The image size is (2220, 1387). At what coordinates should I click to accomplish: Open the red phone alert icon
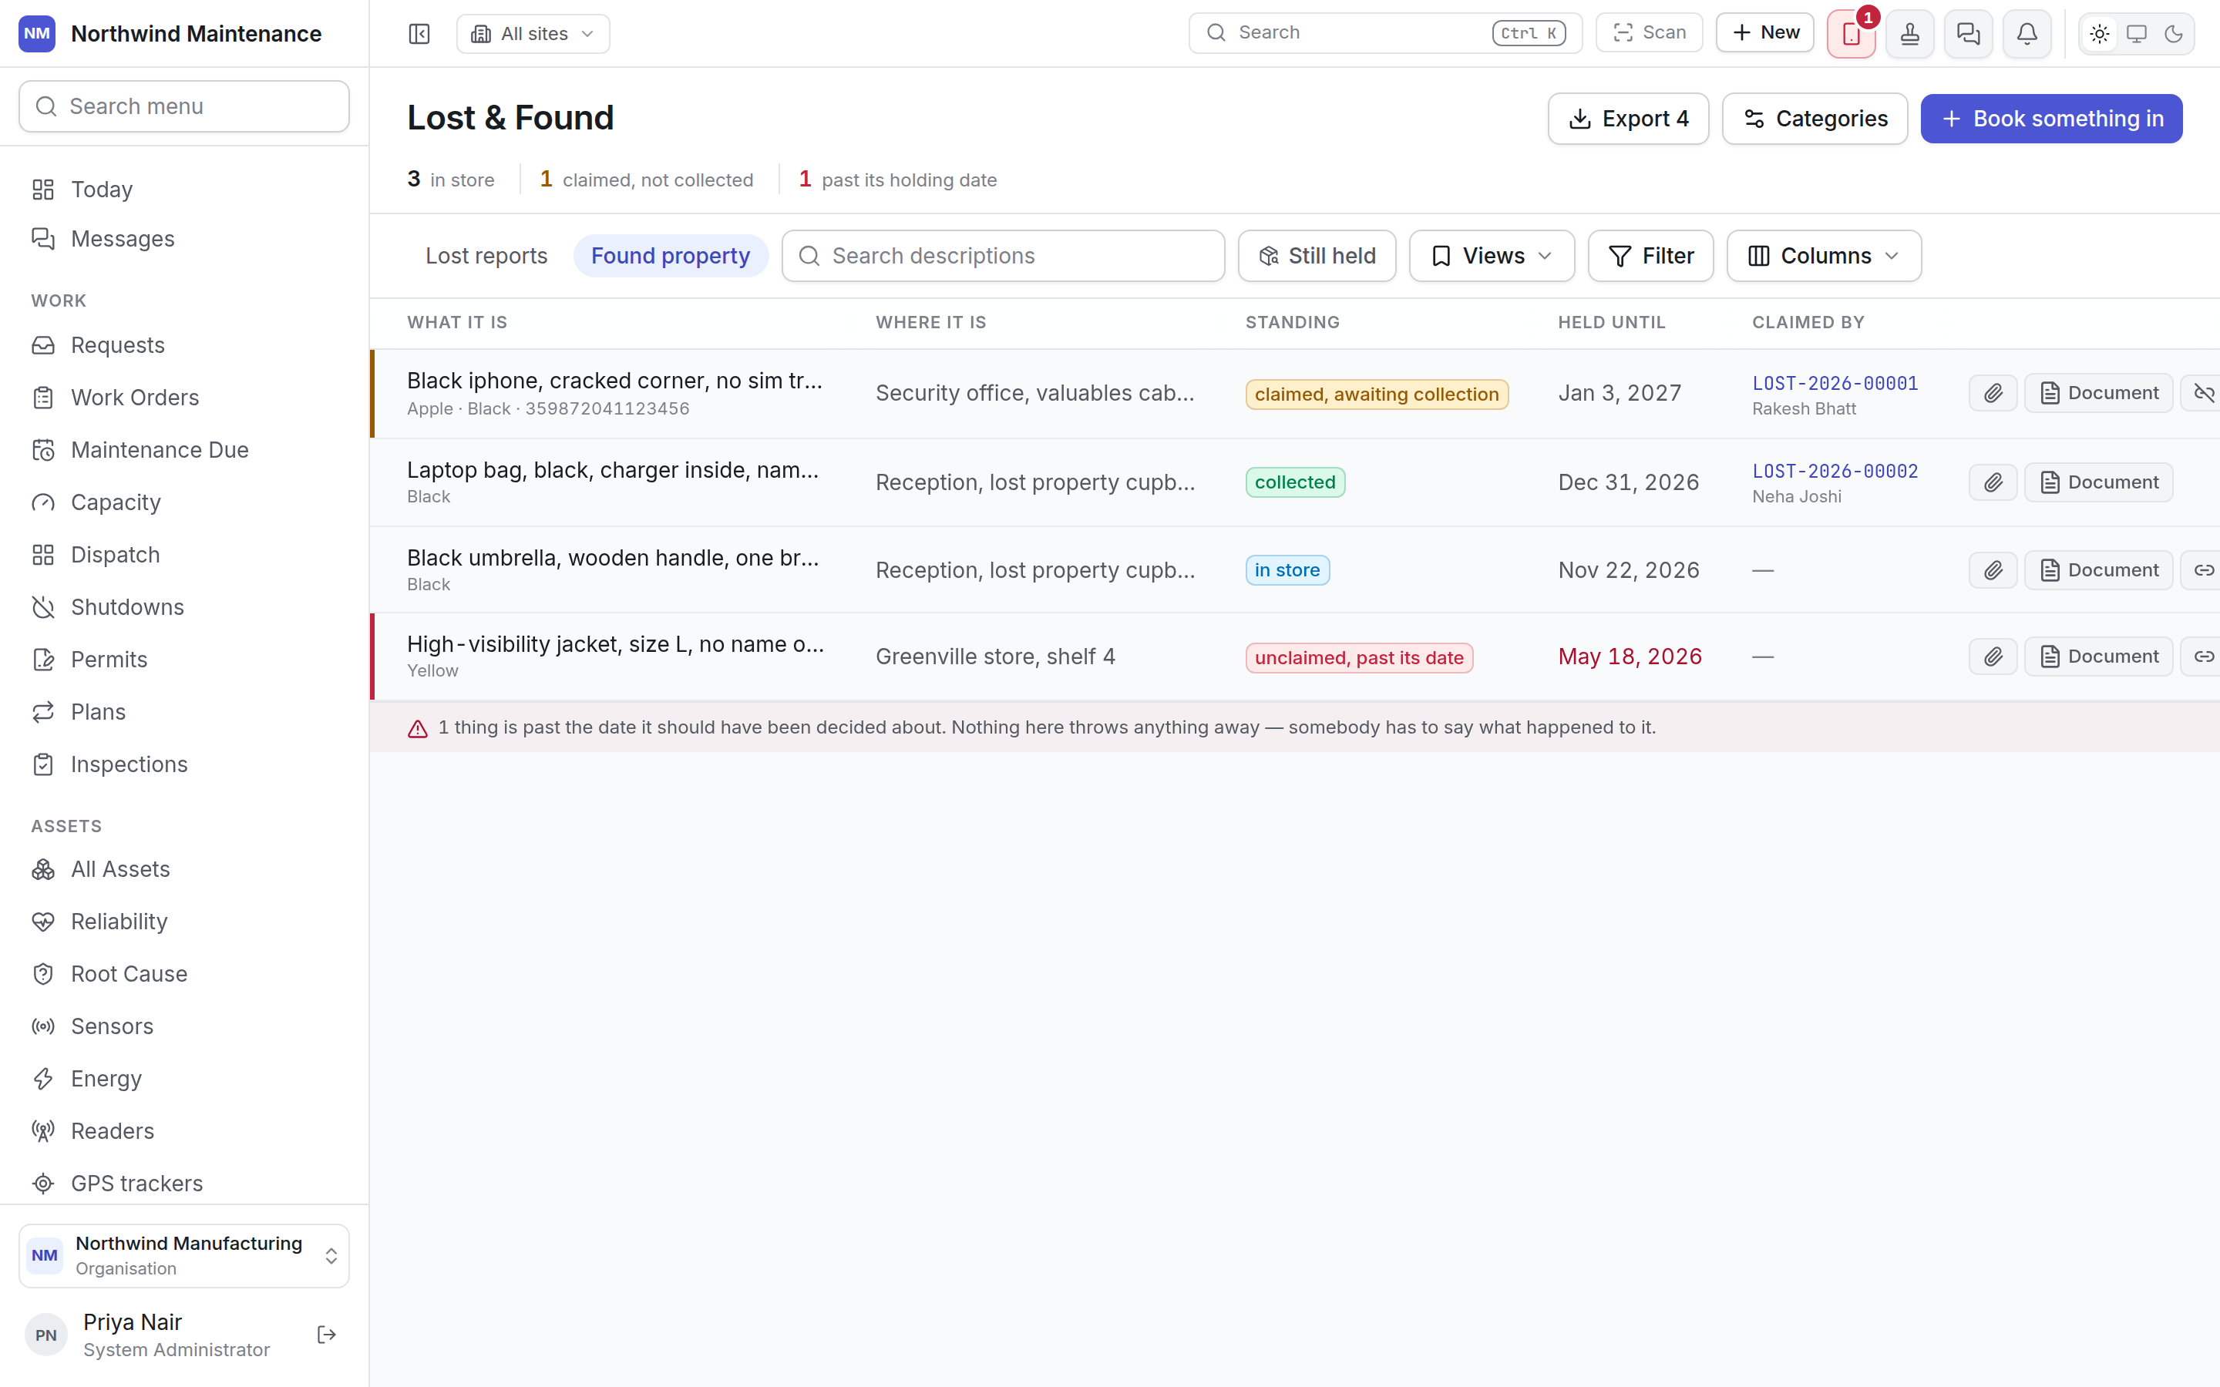[1852, 34]
